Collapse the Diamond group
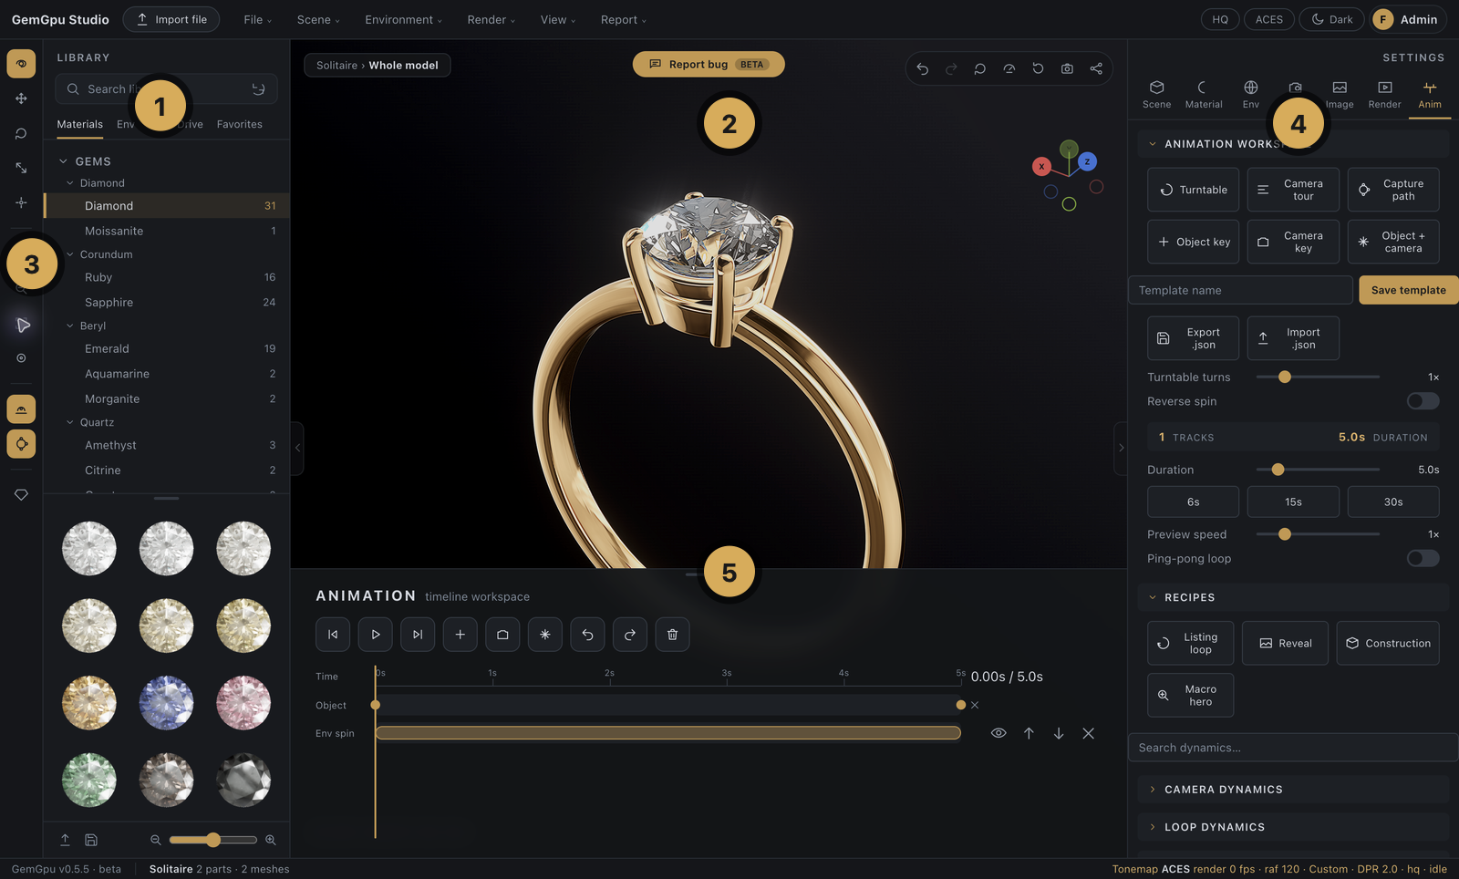 pyautogui.click(x=70, y=183)
